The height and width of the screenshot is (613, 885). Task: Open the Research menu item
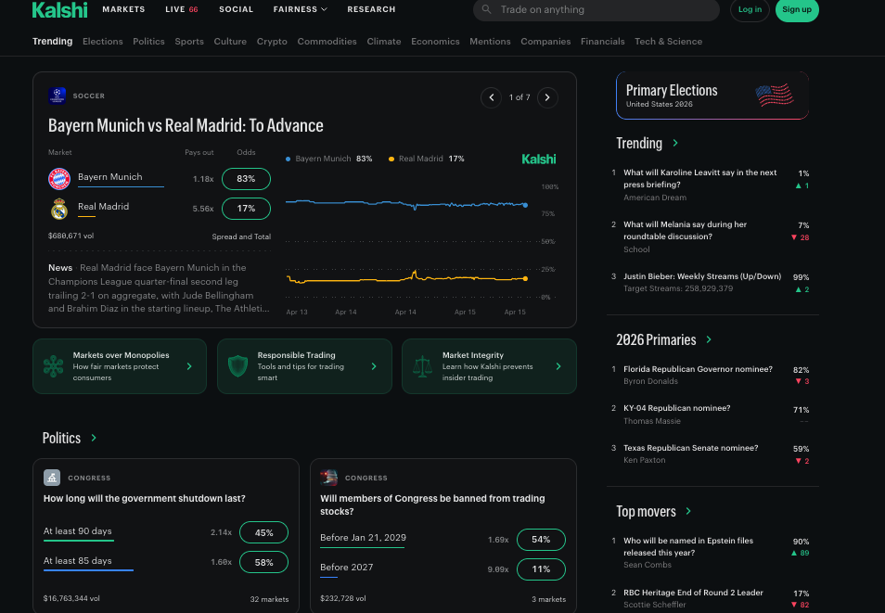(x=371, y=9)
